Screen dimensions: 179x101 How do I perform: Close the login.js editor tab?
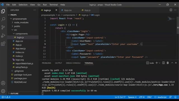pos(56,10)
